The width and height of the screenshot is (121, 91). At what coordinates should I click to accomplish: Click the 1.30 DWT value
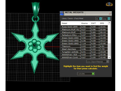pyautogui.click(x=93, y=46)
